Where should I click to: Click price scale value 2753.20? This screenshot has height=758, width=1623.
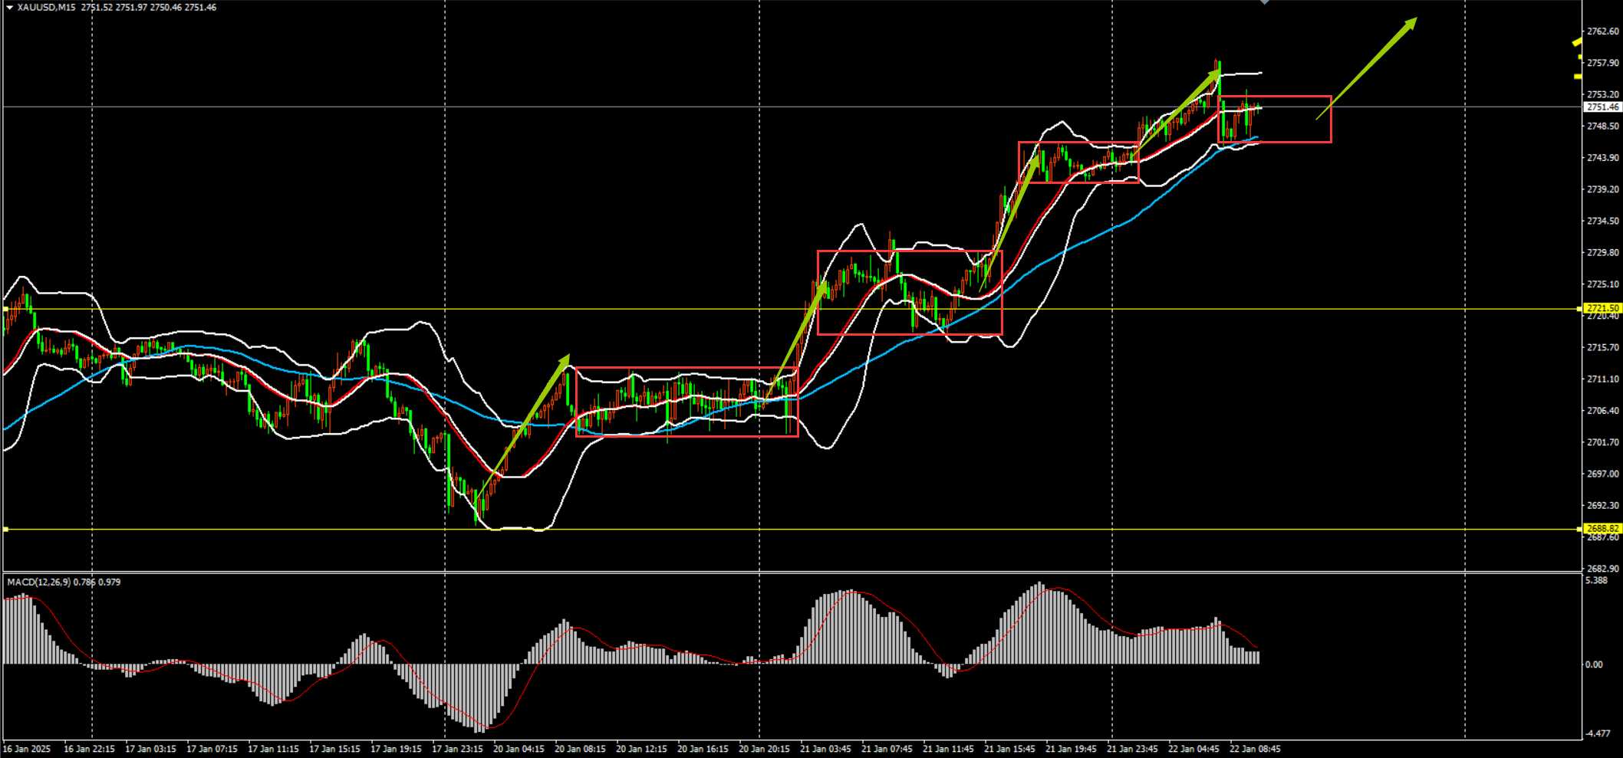tap(1603, 95)
